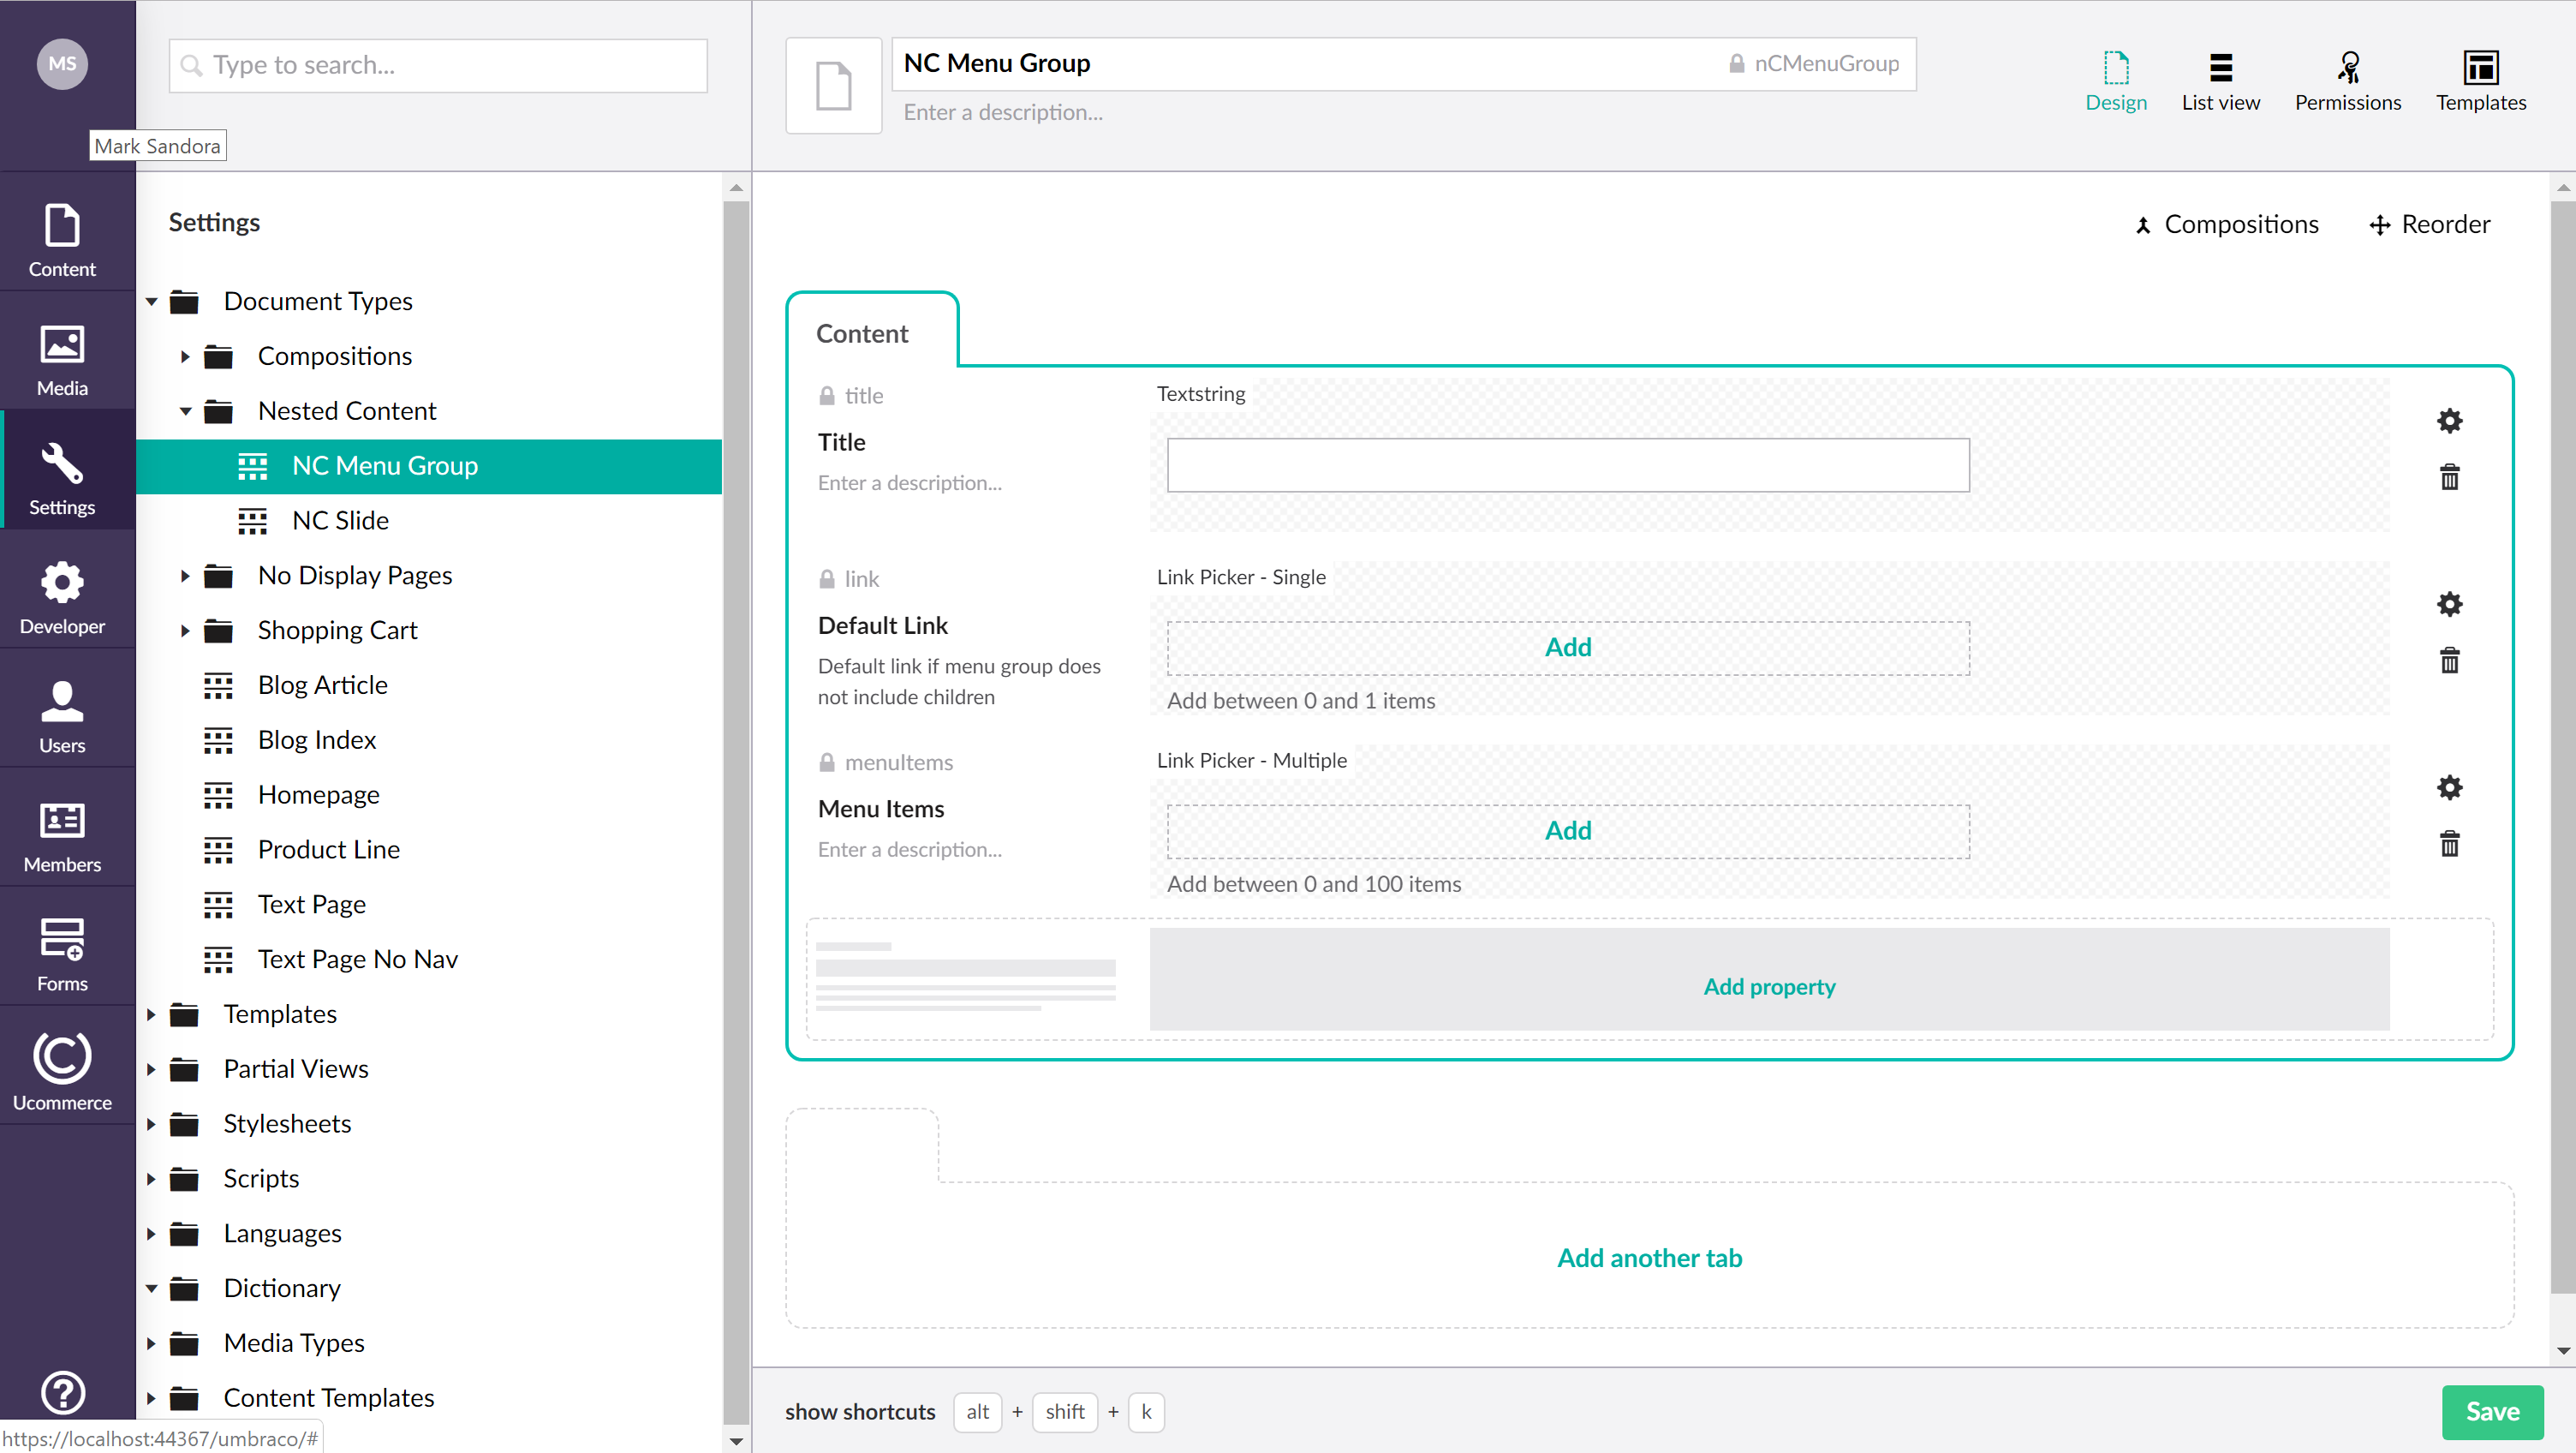Viewport: 2576px width, 1453px height.
Task: Open the Help question mark icon
Action: (62, 1392)
